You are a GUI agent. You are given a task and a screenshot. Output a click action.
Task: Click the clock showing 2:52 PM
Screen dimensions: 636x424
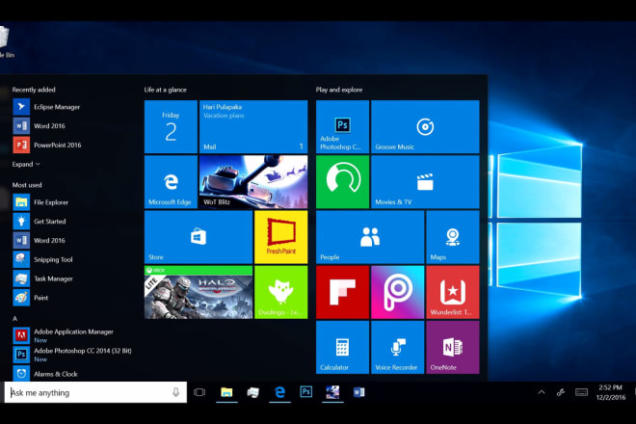click(610, 392)
